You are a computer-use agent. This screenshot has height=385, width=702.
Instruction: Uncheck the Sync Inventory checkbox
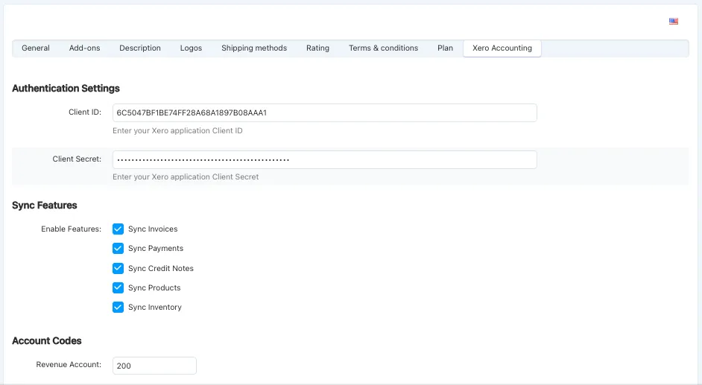(118, 308)
